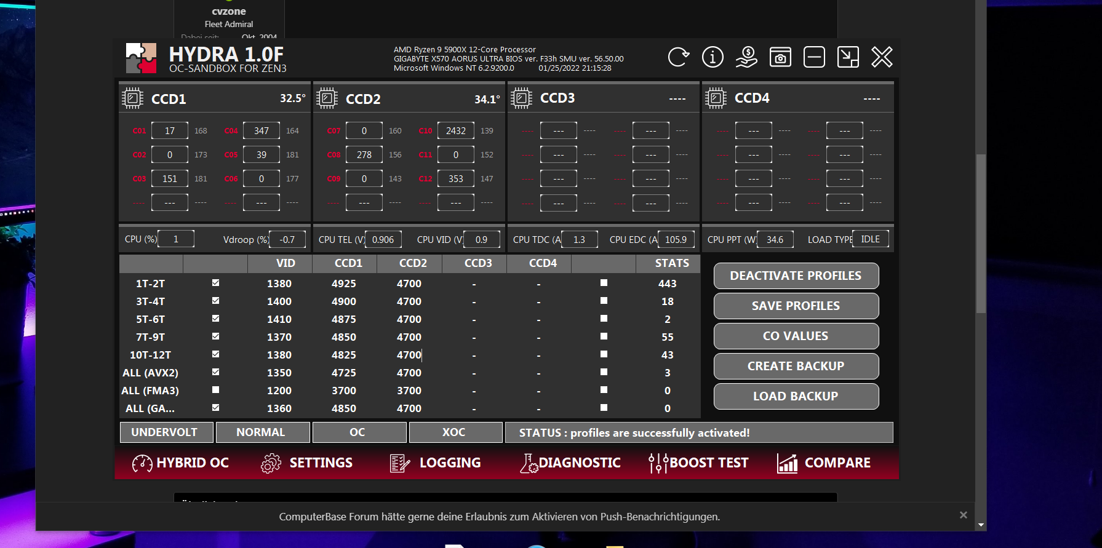Click the CREATE BACKUP button
Screen dimensions: 1102x548
[796, 366]
